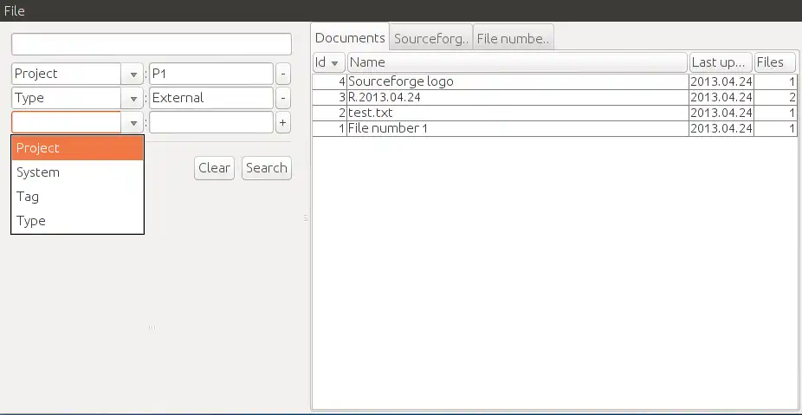Toggle the empty third criterion dropdown arrow
The width and height of the screenshot is (802, 415).
(133, 123)
